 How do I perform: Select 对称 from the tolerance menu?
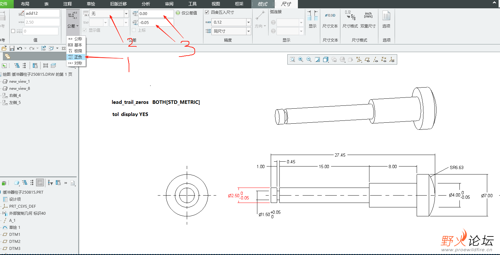(78, 63)
